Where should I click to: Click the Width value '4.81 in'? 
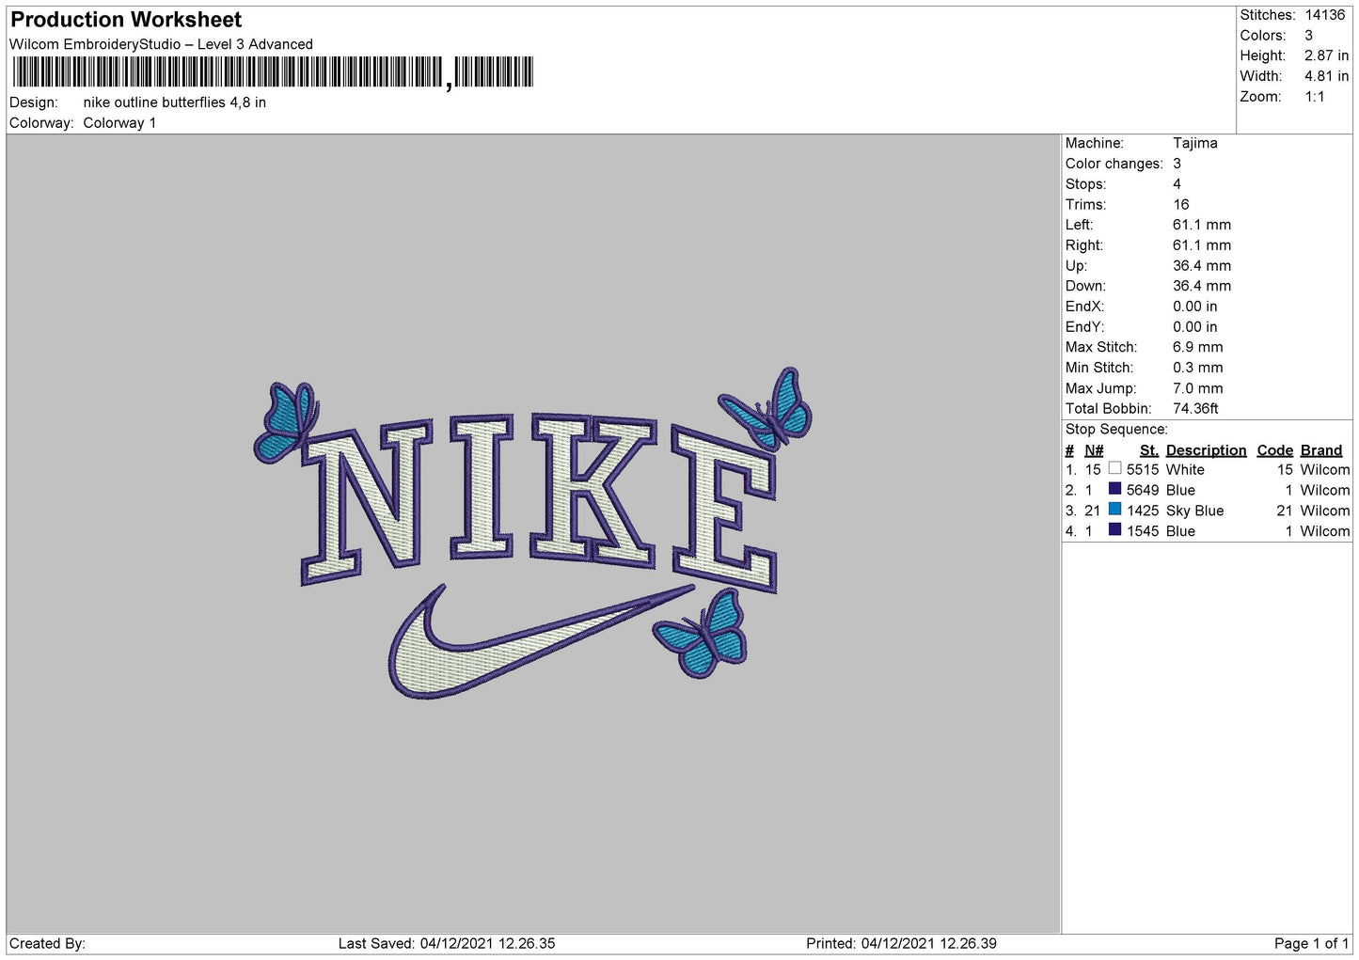1327,76
